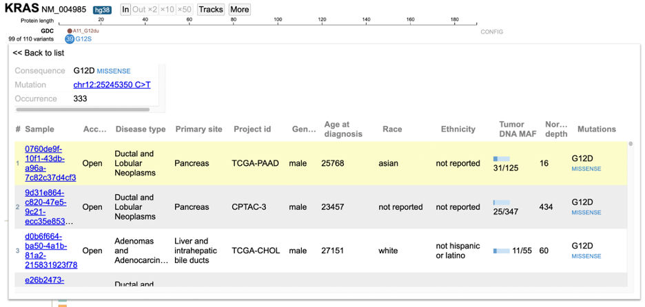Click the hg38 genome badge
Viewport: 645px width, 307px height.
coord(103,10)
